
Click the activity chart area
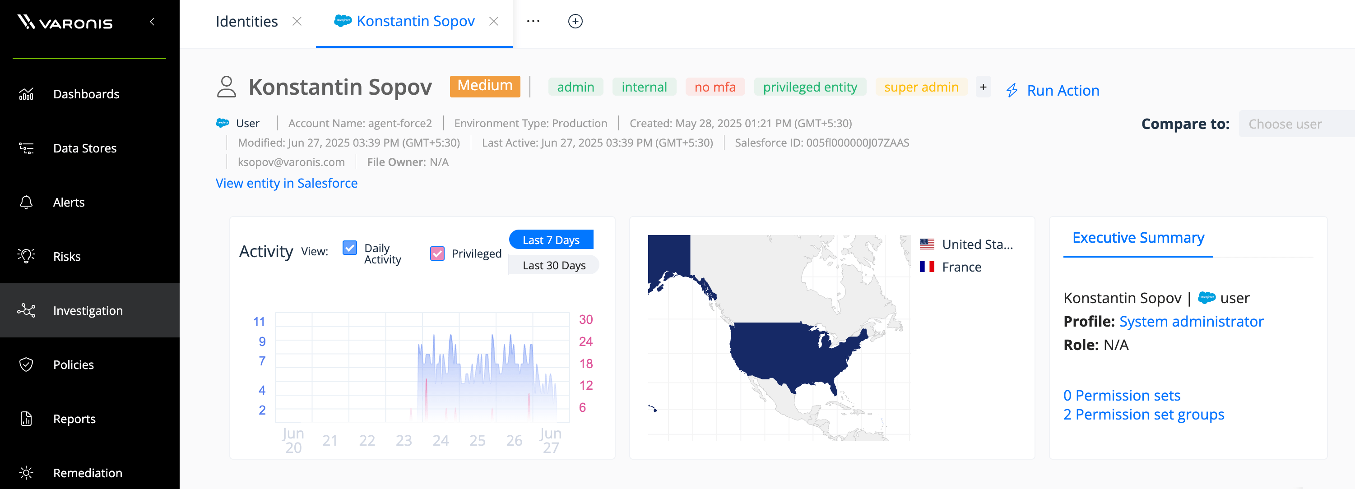click(422, 368)
